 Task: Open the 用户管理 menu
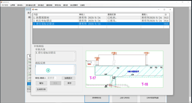point(5,5)
